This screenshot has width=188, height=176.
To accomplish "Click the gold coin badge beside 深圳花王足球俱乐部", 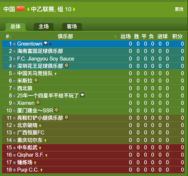I will (x=67, y=65).
